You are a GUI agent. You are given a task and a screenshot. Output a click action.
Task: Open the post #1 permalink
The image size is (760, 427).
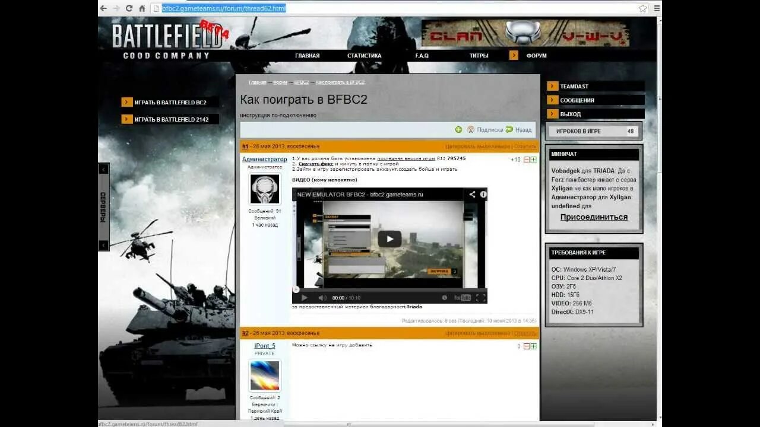(x=245, y=146)
